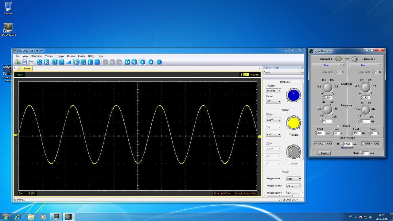This screenshot has width=393, height=221.
Task: Click the Run play button
Action: click(142, 62)
